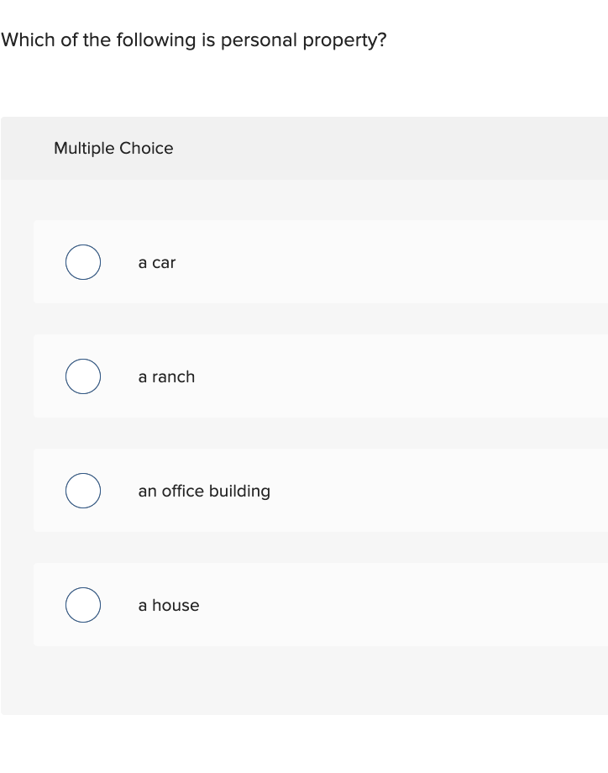Click the question text about personal property
This screenshot has width=608, height=773.
coord(194,39)
